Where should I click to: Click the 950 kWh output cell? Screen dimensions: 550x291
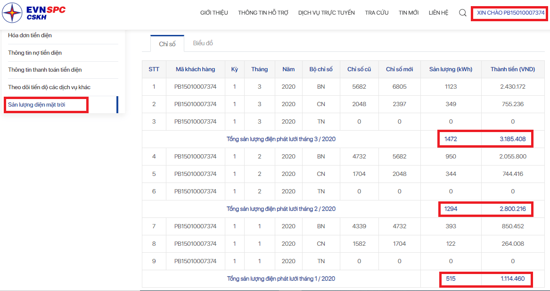click(451, 156)
